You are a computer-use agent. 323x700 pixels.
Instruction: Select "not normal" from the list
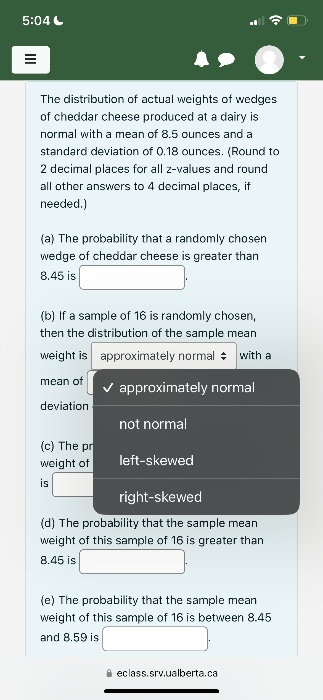[x=153, y=424]
